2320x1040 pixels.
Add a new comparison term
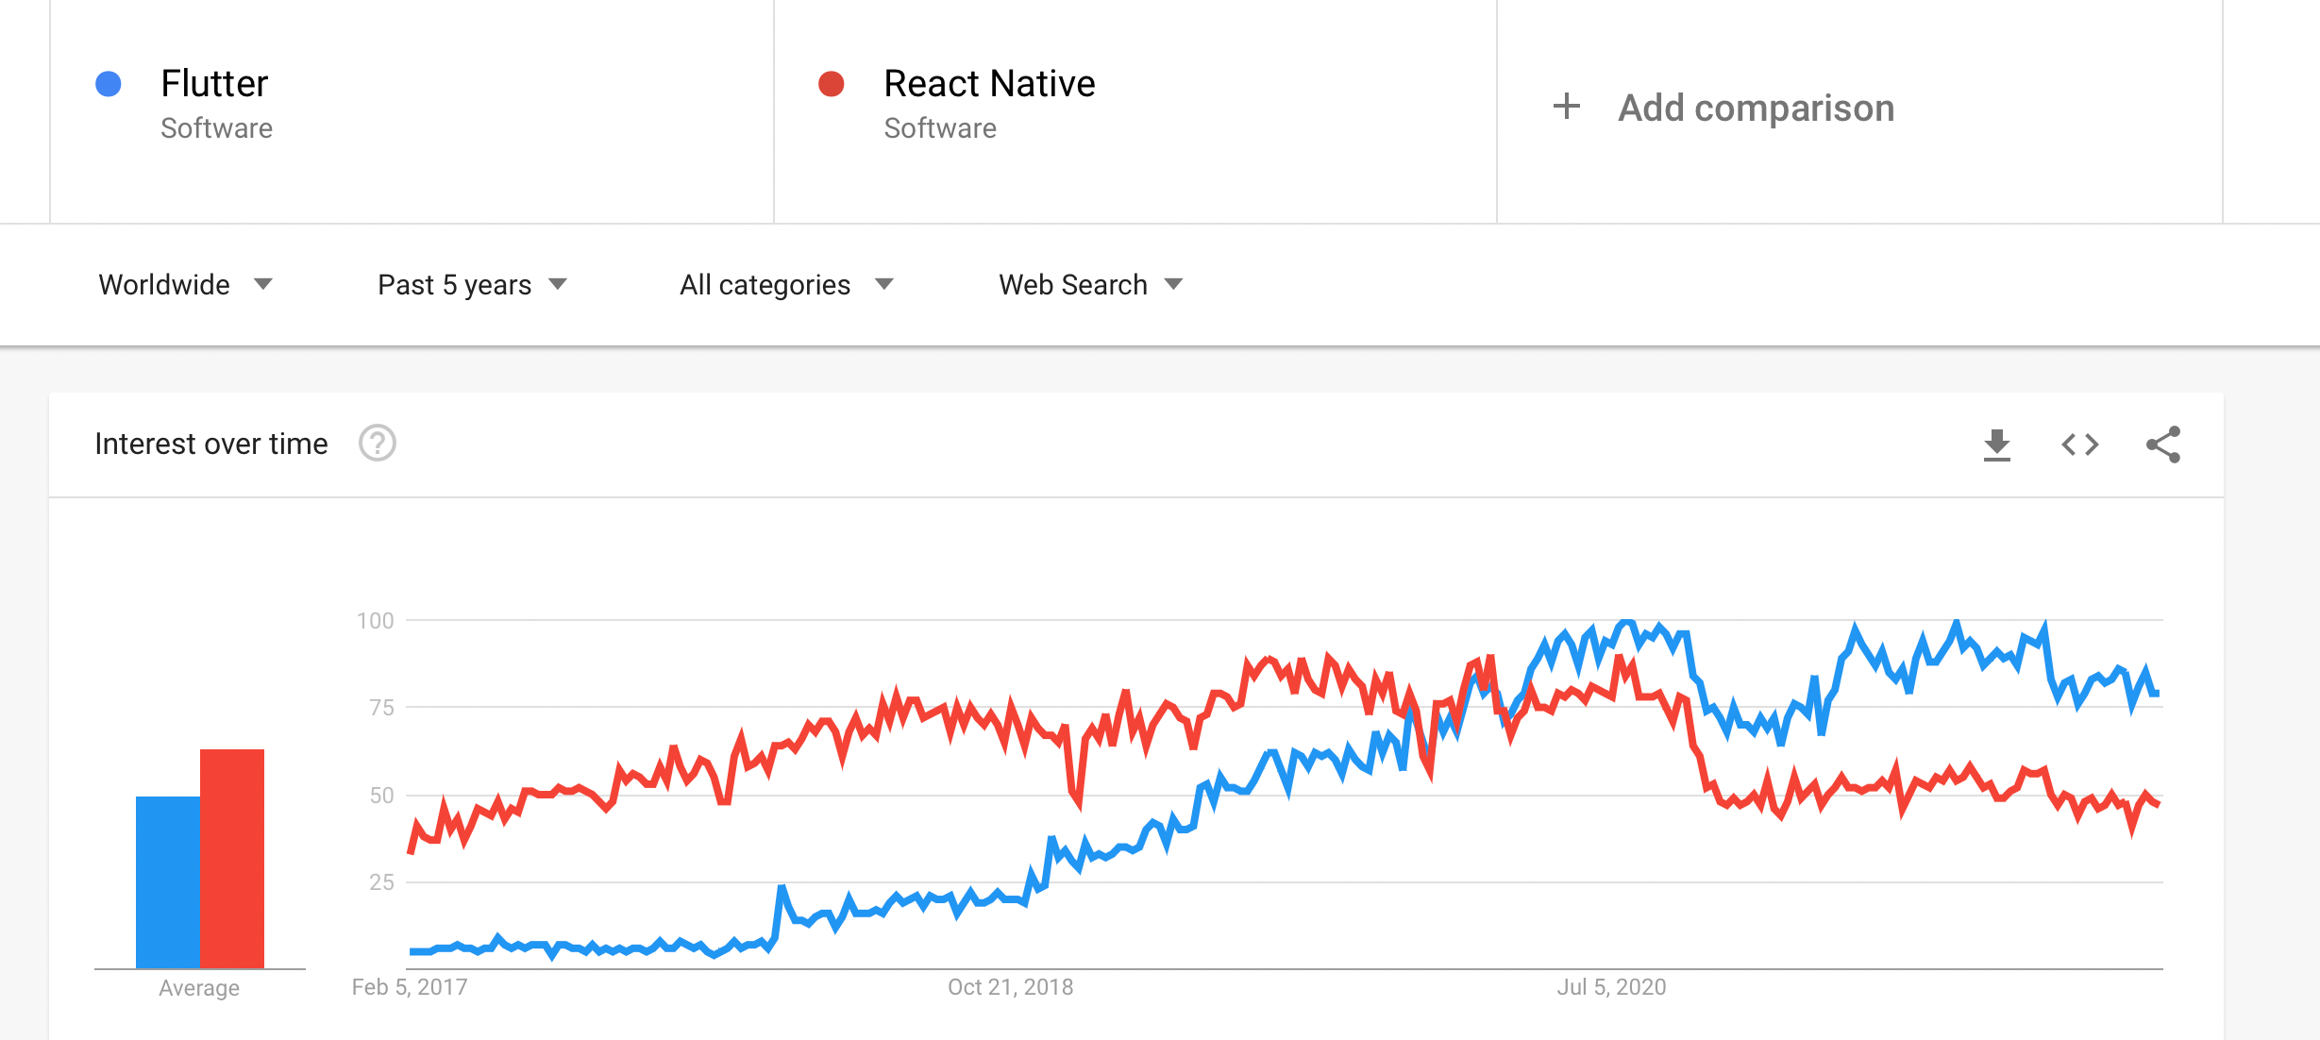[1756, 108]
